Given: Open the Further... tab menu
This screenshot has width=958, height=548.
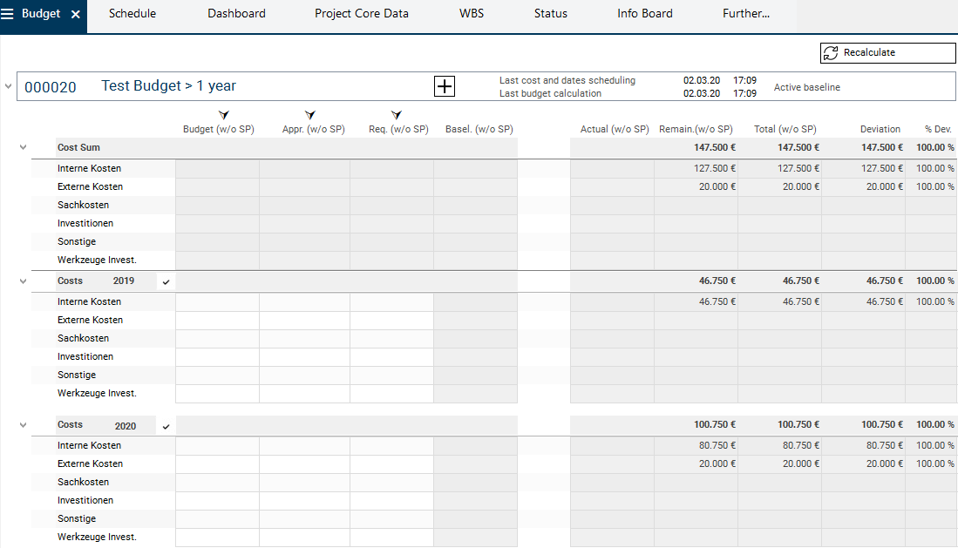Looking at the screenshot, I should pos(745,14).
